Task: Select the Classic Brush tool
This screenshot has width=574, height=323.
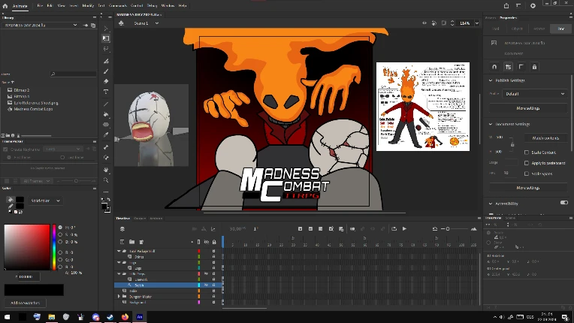Action: pos(106,71)
